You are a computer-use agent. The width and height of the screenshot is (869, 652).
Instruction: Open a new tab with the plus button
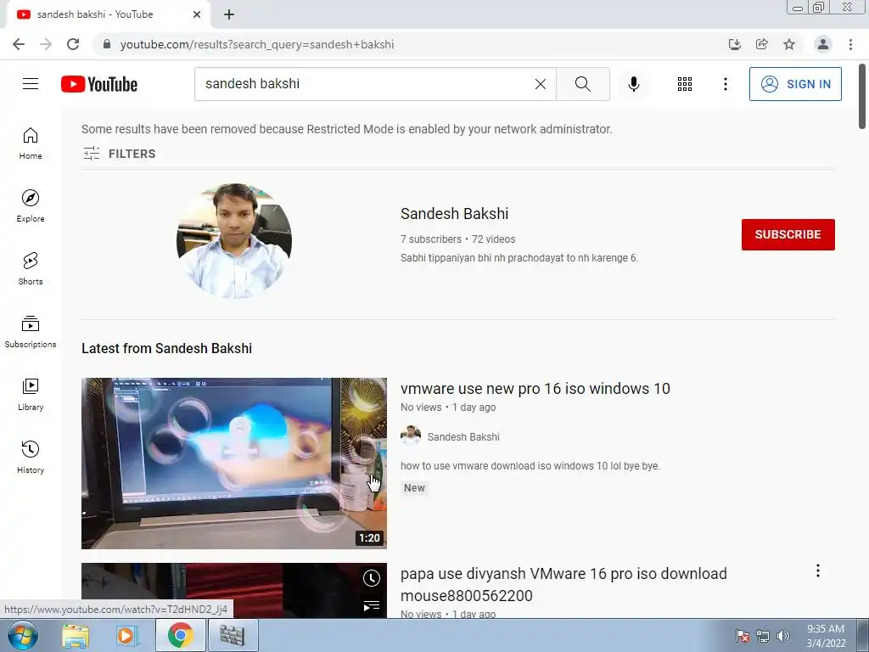[229, 14]
